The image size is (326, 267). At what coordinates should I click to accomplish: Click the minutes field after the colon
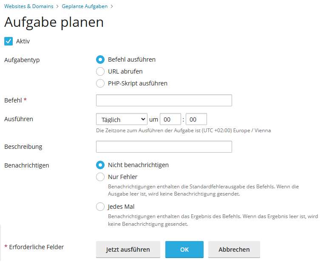coord(196,119)
